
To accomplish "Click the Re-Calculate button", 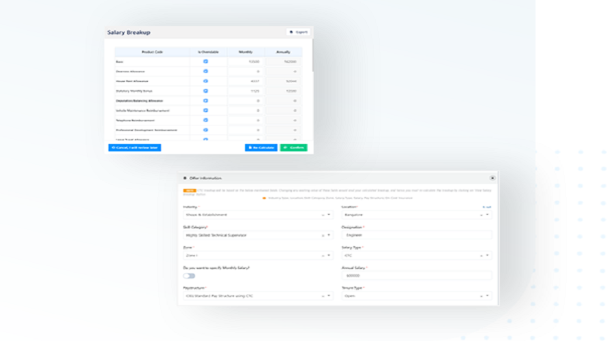I will (x=261, y=147).
